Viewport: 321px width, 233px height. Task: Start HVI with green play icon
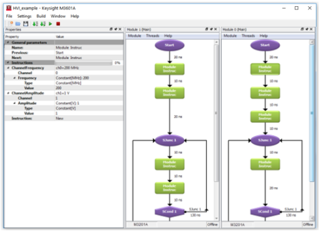[x=51, y=24]
